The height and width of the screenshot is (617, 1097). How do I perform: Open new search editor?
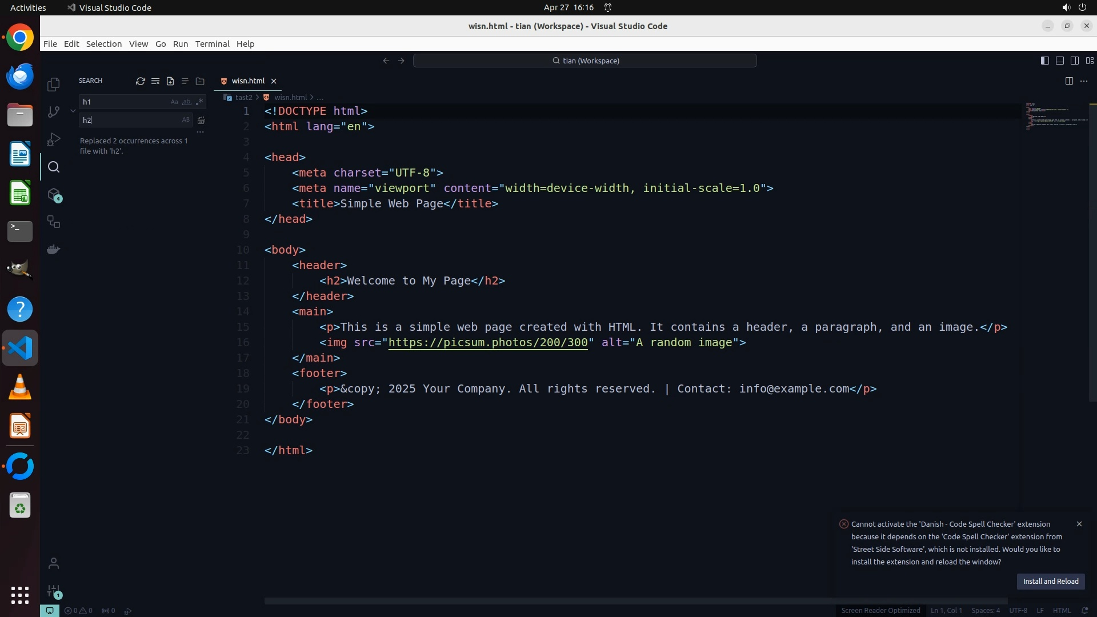point(170,81)
